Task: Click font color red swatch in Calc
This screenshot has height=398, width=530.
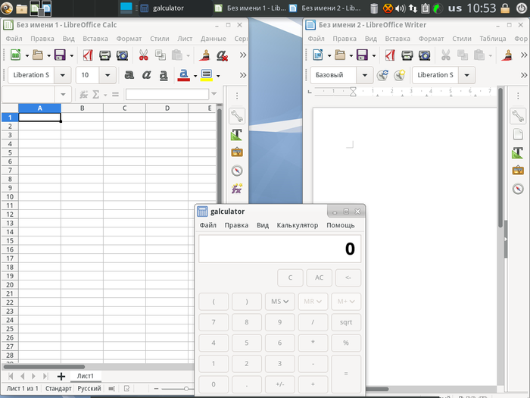Action: 182,75
